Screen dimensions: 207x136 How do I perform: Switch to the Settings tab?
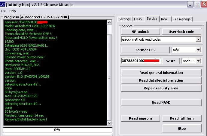pyautogui.click(x=124, y=19)
